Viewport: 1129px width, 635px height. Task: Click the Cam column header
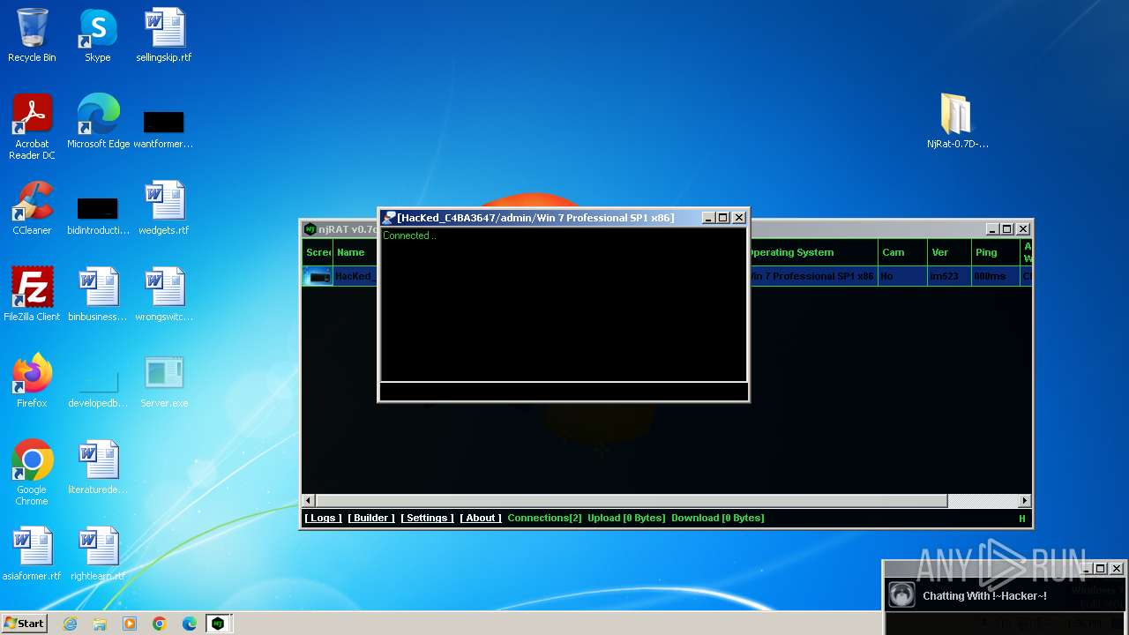(902, 252)
